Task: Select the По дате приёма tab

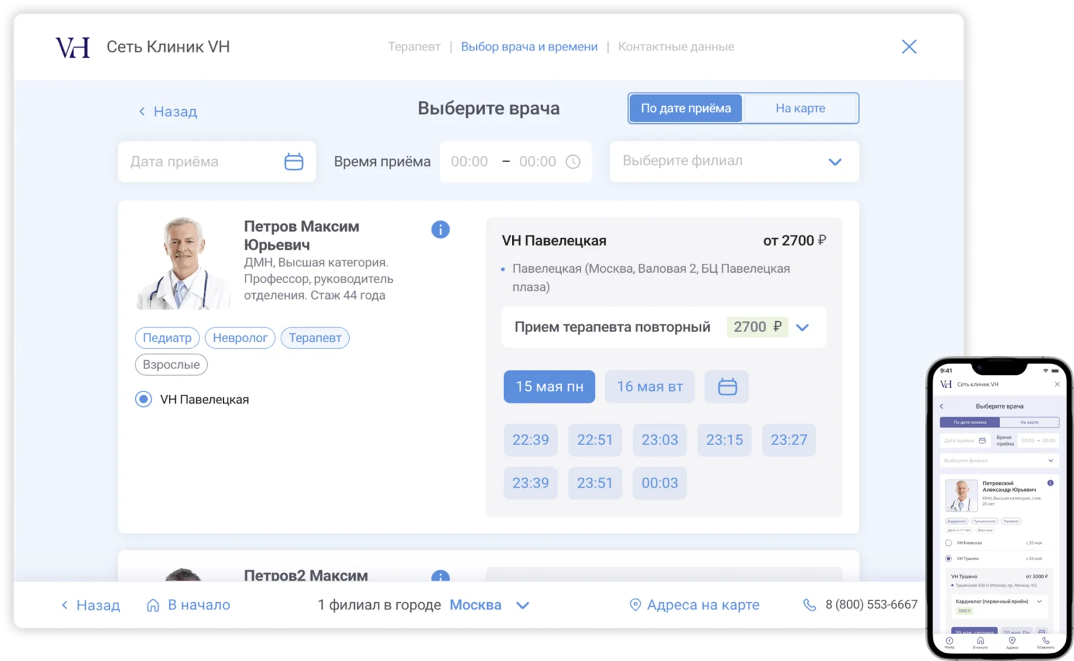Action: pos(685,108)
